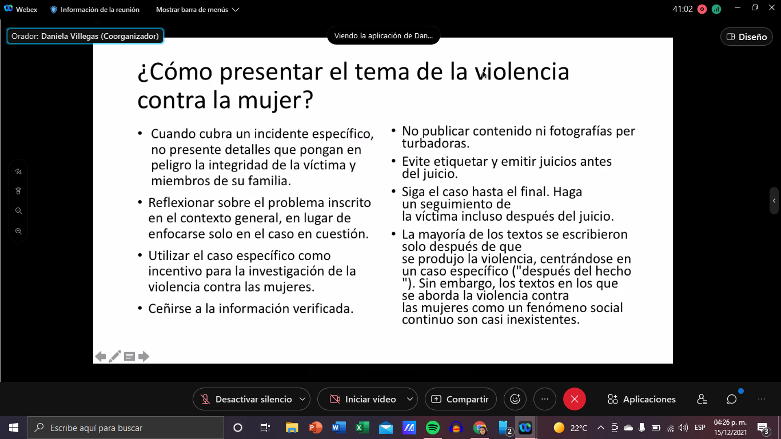Switch the ESP input language indicator
This screenshot has width=781, height=439.
[x=700, y=428]
